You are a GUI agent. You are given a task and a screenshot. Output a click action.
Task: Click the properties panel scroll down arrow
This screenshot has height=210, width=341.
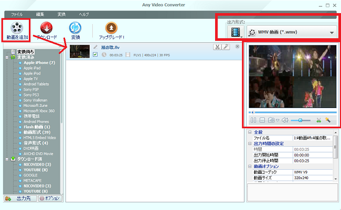click(x=335, y=179)
